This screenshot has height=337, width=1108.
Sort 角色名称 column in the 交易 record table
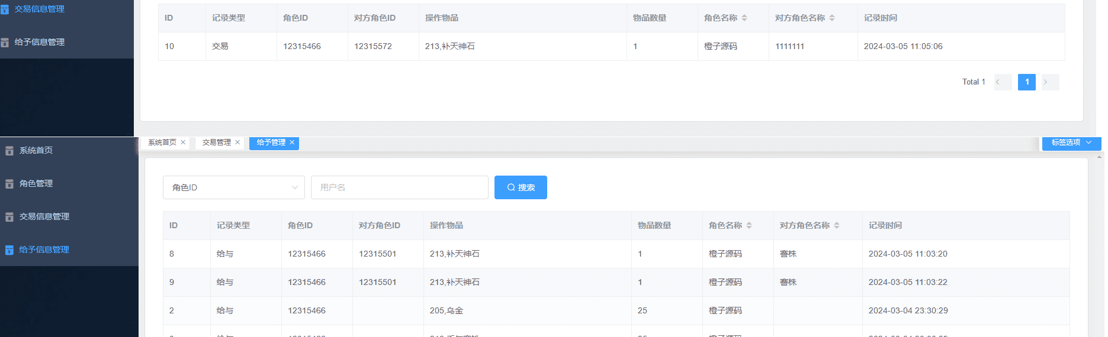tap(744, 18)
